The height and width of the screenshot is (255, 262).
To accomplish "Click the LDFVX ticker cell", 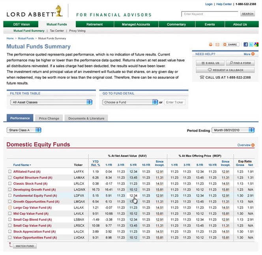I will (79, 195).
